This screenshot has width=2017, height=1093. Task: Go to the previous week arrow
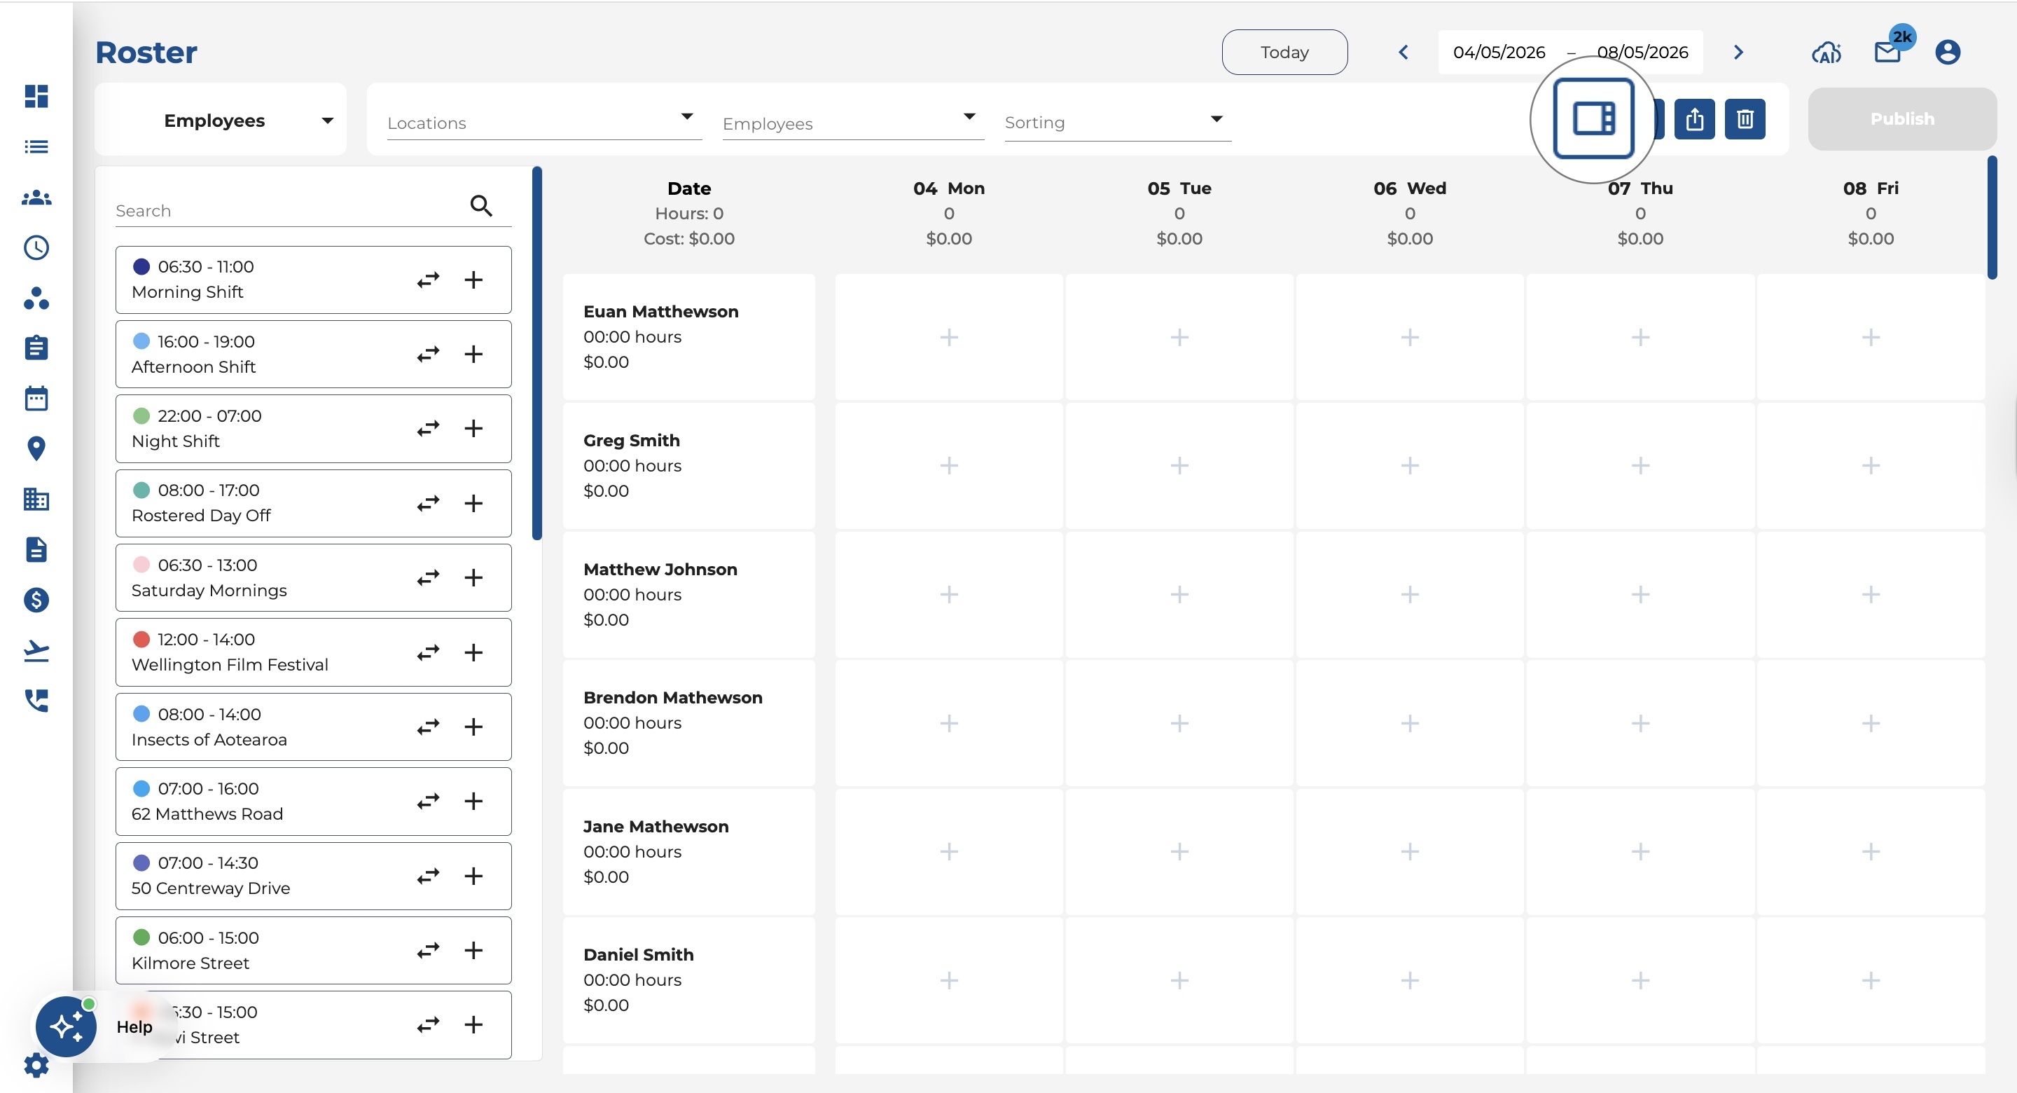click(x=1404, y=53)
